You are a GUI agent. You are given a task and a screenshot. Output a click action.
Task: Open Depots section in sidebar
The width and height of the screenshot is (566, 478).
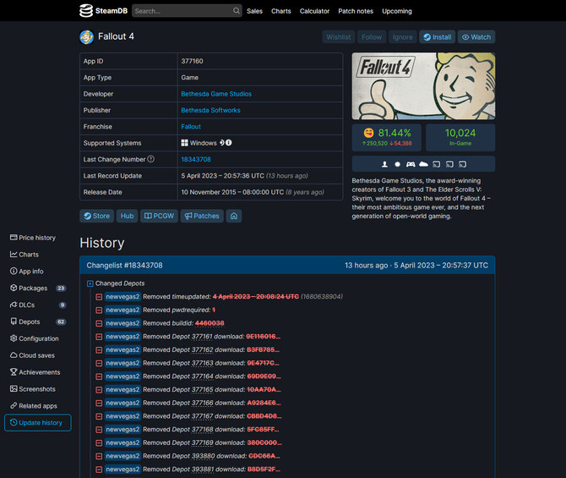(x=37, y=321)
